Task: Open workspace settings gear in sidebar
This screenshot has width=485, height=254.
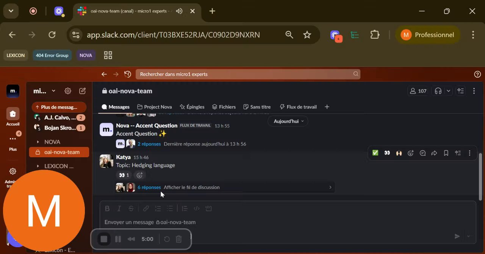Action: 68,91
